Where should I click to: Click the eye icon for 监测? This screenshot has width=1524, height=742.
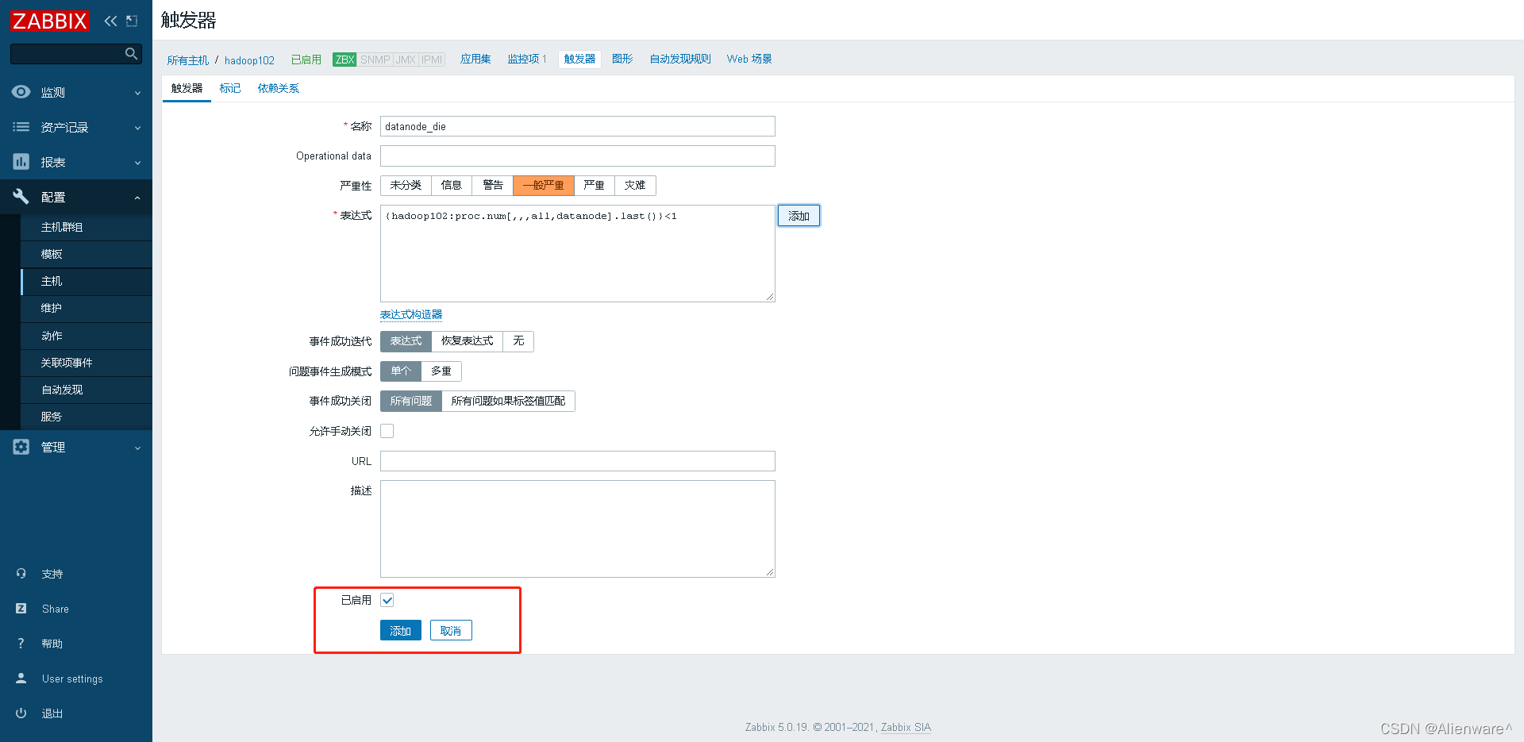(x=21, y=92)
